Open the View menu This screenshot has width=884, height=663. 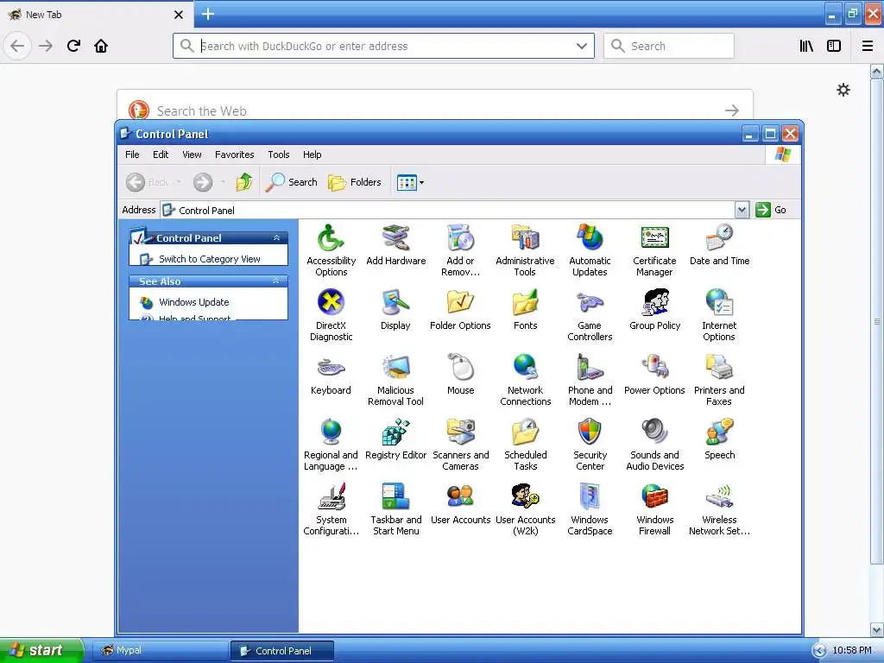tap(192, 155)
